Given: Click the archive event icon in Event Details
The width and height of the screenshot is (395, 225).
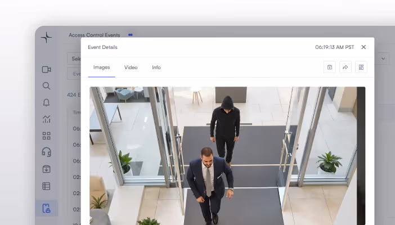Looking at the screenshot, I should (x=330, y=67).
